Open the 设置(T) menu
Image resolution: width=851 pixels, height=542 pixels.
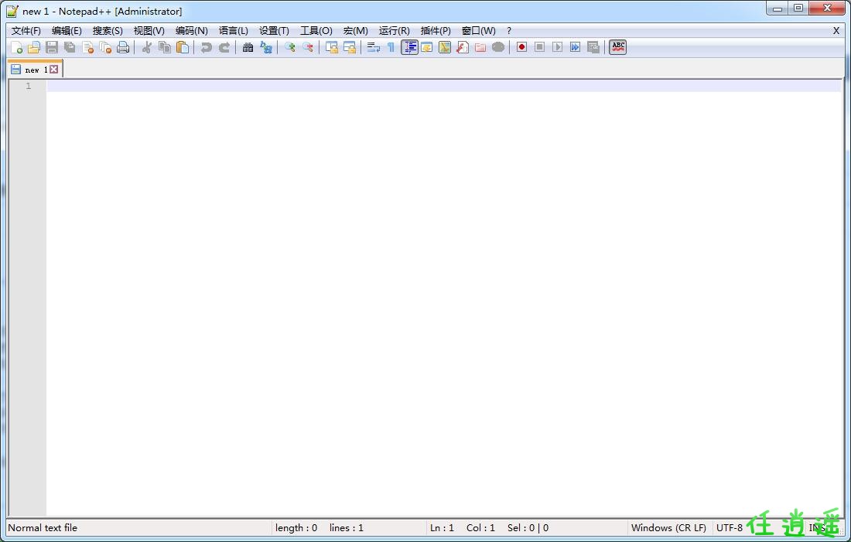tap(274, 31)
